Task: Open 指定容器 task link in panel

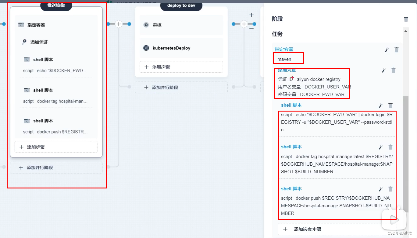Action: 284,49
